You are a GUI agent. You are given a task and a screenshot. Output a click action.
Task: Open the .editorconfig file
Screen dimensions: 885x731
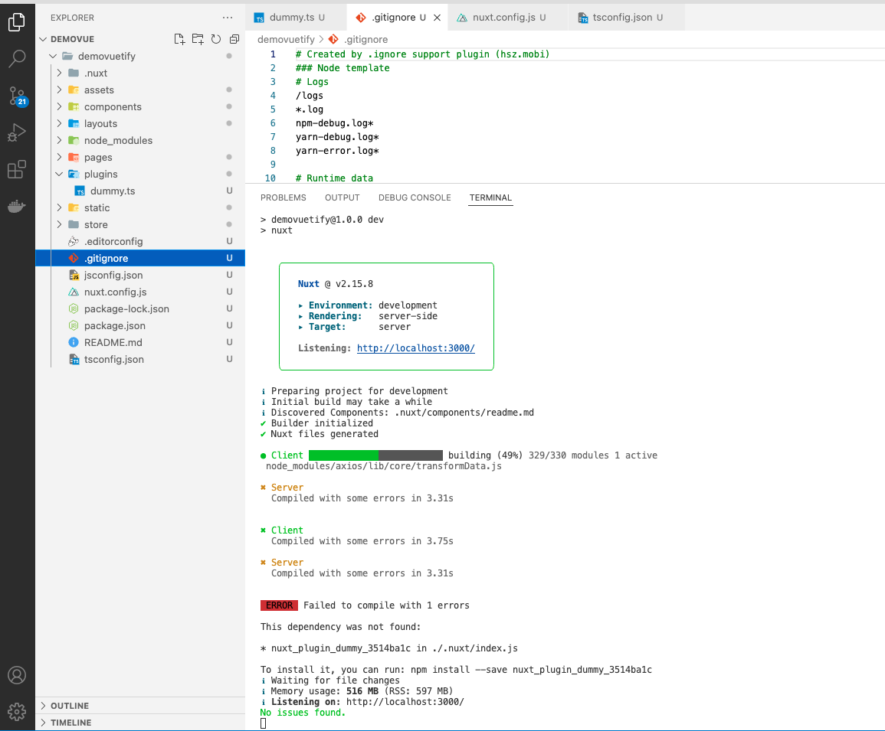(x=140, y=241)
